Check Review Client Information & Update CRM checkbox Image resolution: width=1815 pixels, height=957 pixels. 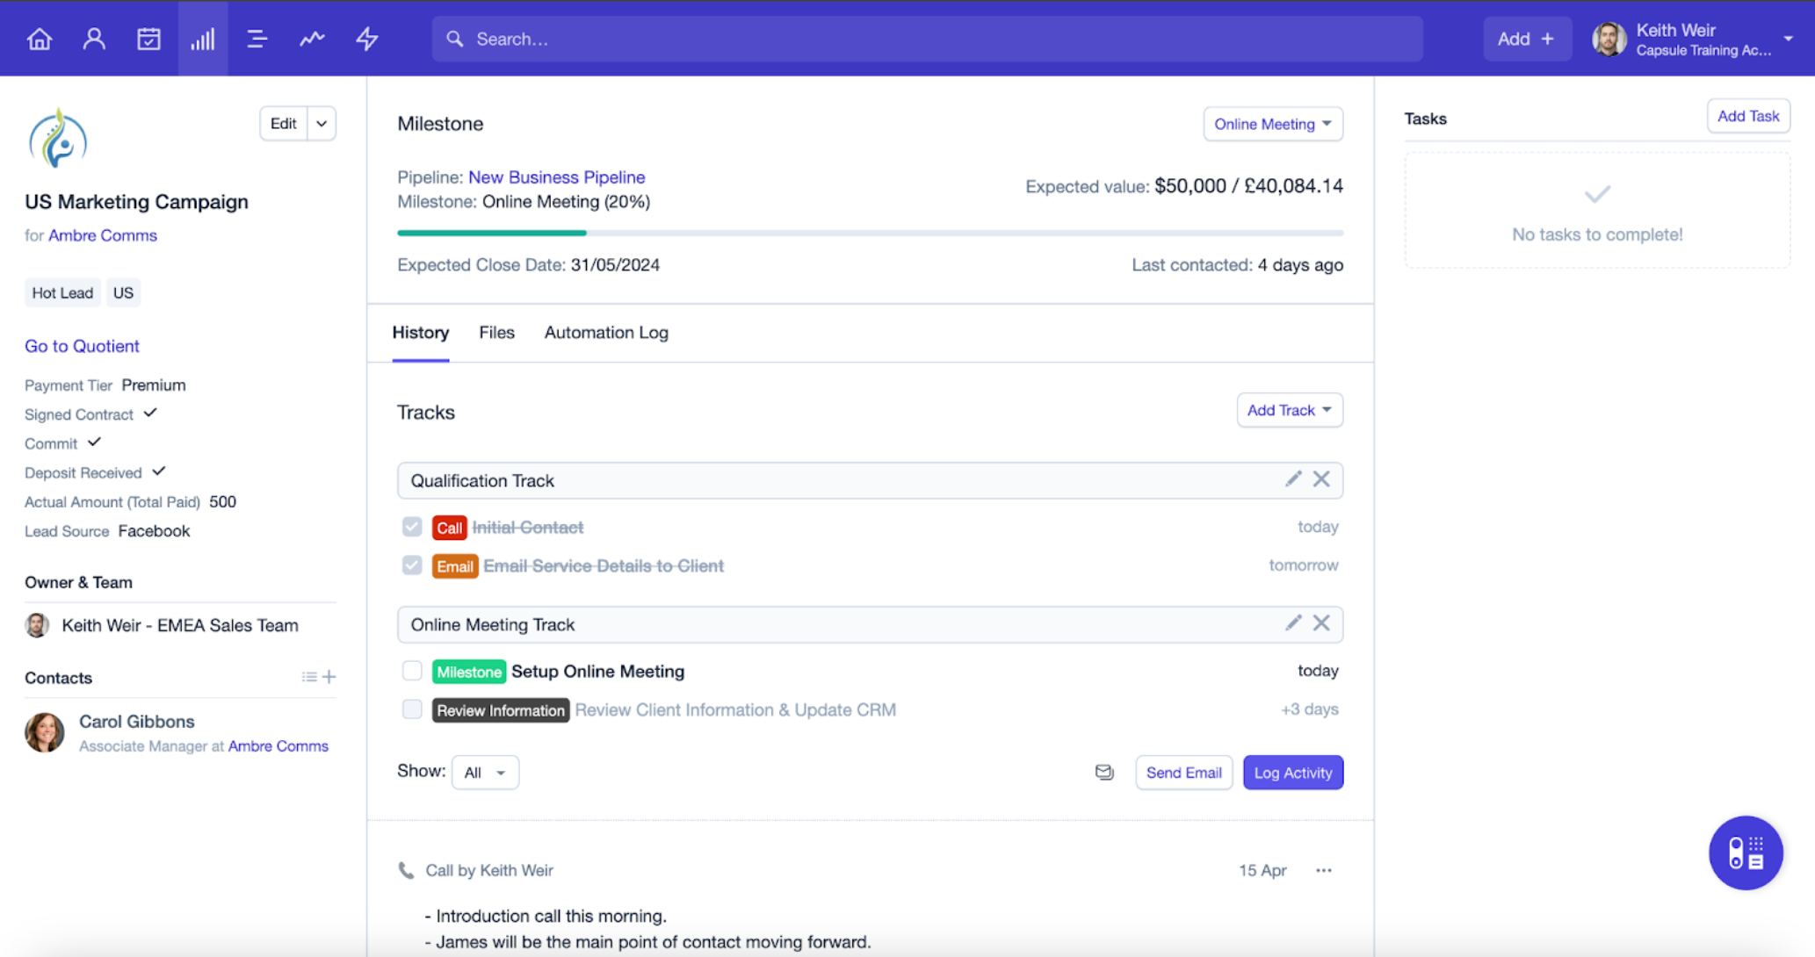point(412,709)
